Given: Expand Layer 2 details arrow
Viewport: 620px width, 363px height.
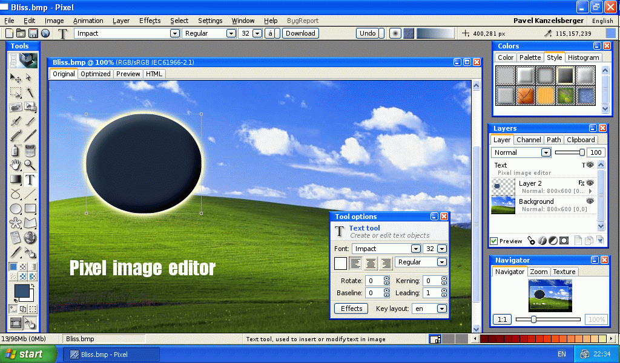Looking at the screenshot, I should click(x=591, y=191).
